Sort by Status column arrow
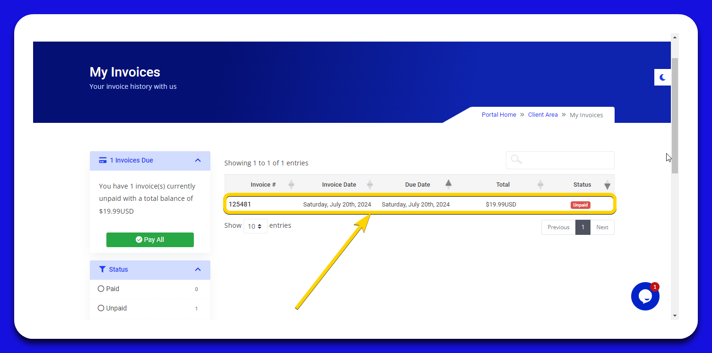712x353 pixels. click(607, 186)
